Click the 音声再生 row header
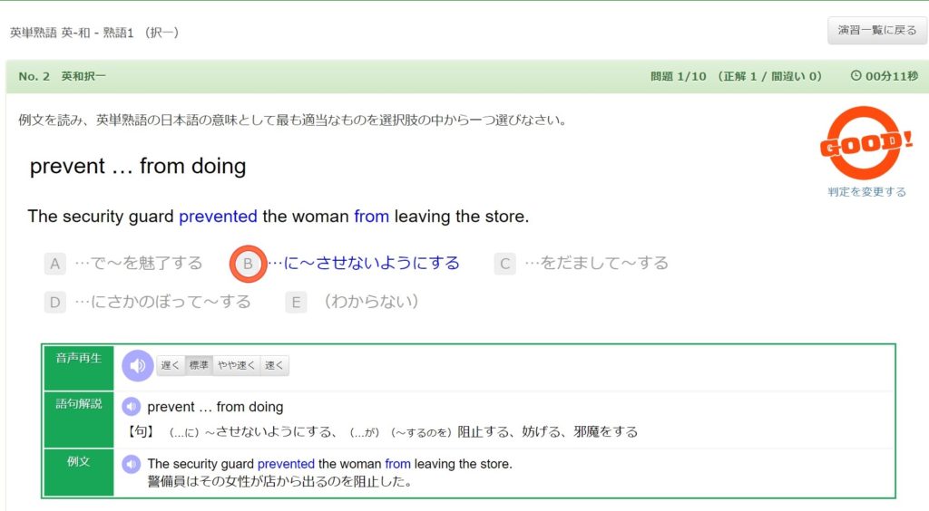The width and height of the screenshot is (929, 511). (78, 367)
